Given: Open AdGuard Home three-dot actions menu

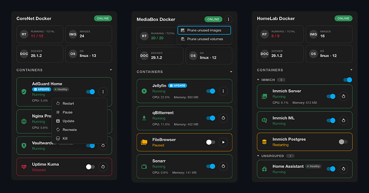Looking at the screenshot, I should (103, 92).
